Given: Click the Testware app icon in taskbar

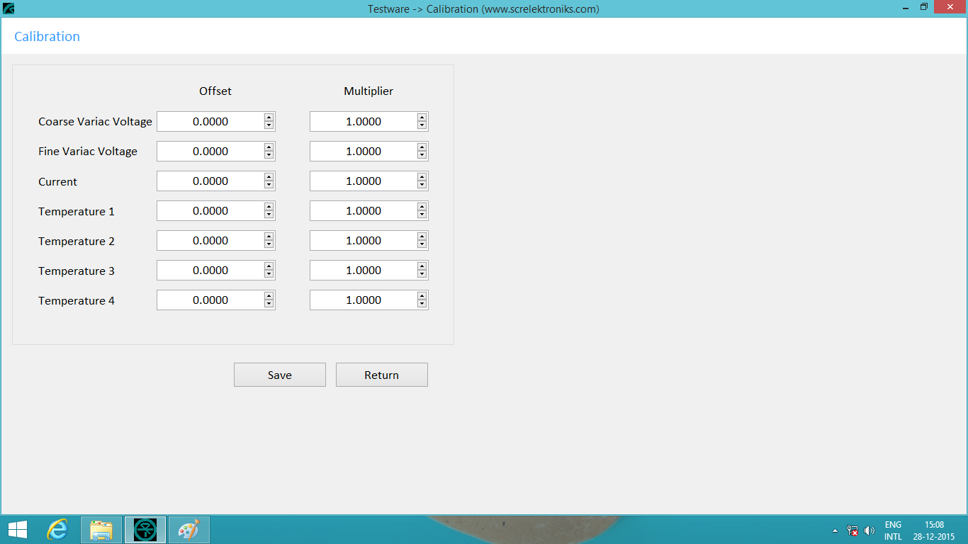Looking at the screenshot, I should pos(145,530).
